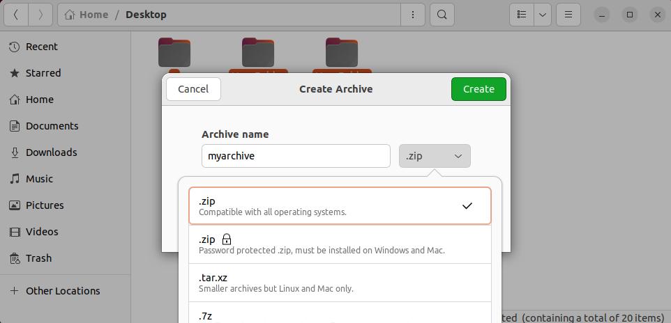Click the third folder thumbnail
The image size is (671, 323).
[x=342, y=52]
